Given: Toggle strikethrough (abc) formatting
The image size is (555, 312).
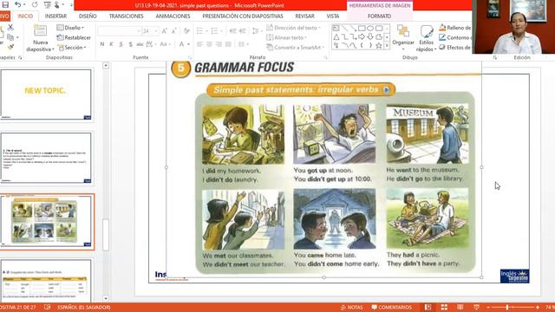Looking at the screenshot, I should point(140,44).
